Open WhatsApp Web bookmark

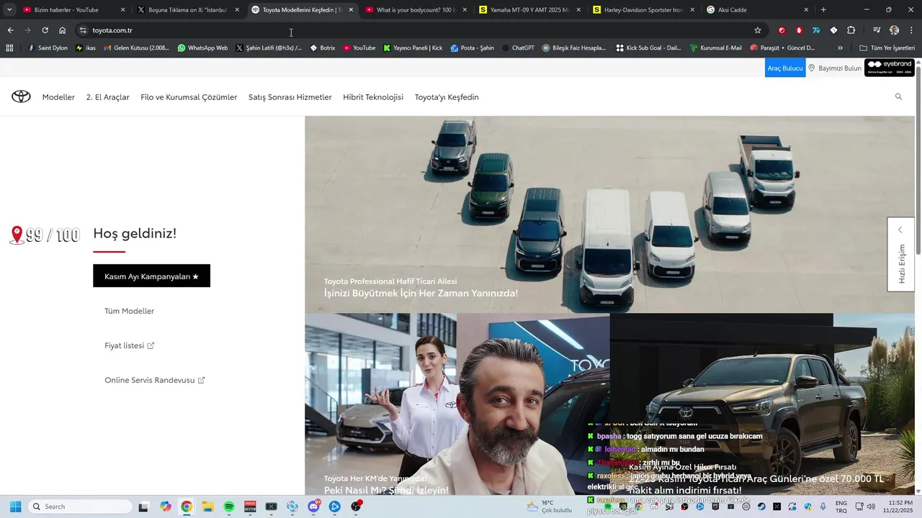[202, 47]
